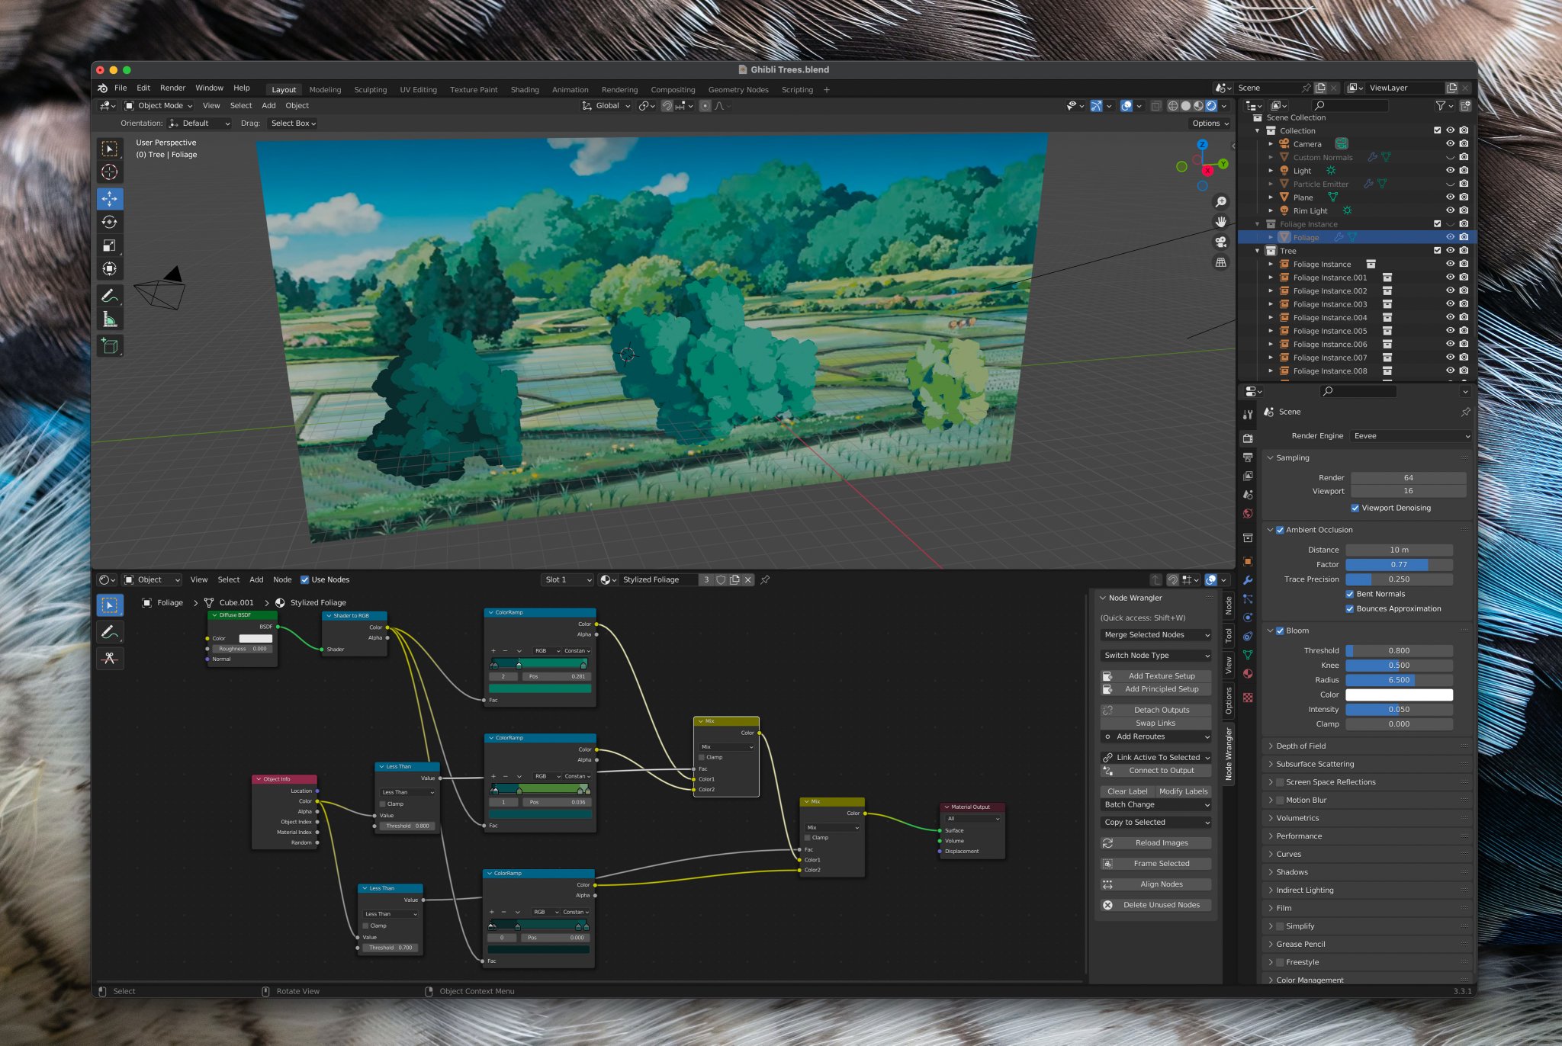Open the Render menu in the top bar
This screenshot has height=1046, width=1562.
pyautogui.click(x=172, y=88)
